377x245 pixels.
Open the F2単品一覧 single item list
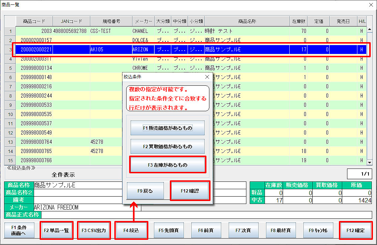tap(56, 230)
